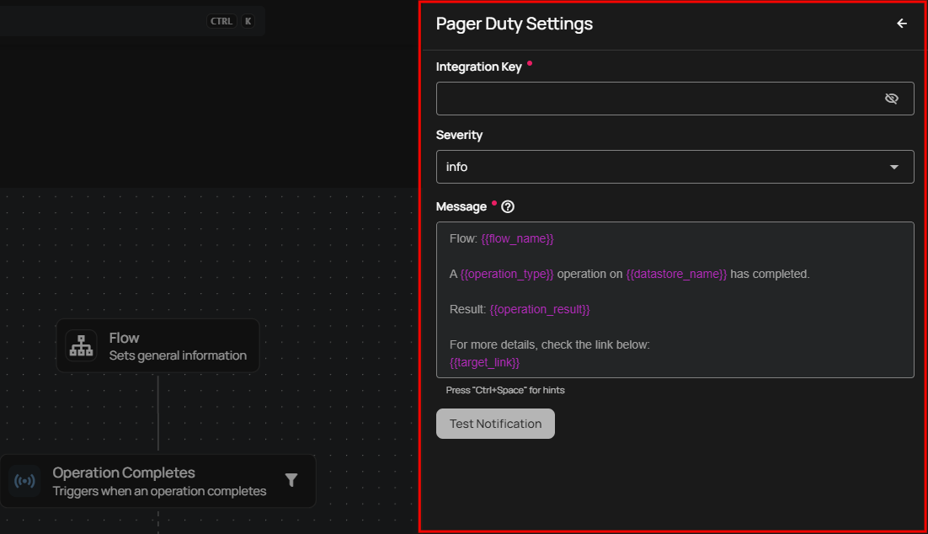Click the CTRL K search shortcut badge
Screen dimensions: 928x534
tap(230, 20)
